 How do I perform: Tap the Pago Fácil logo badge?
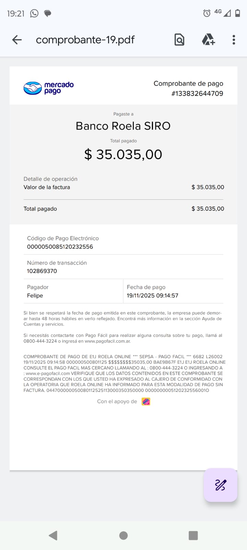146,401
